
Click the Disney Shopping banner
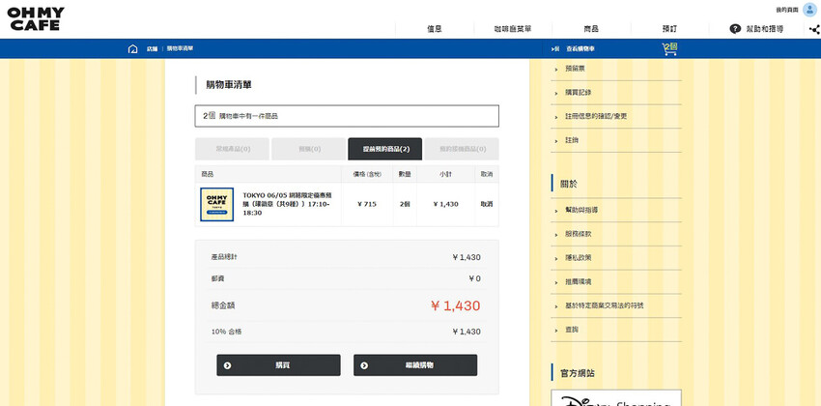click(x=615, y=398)
